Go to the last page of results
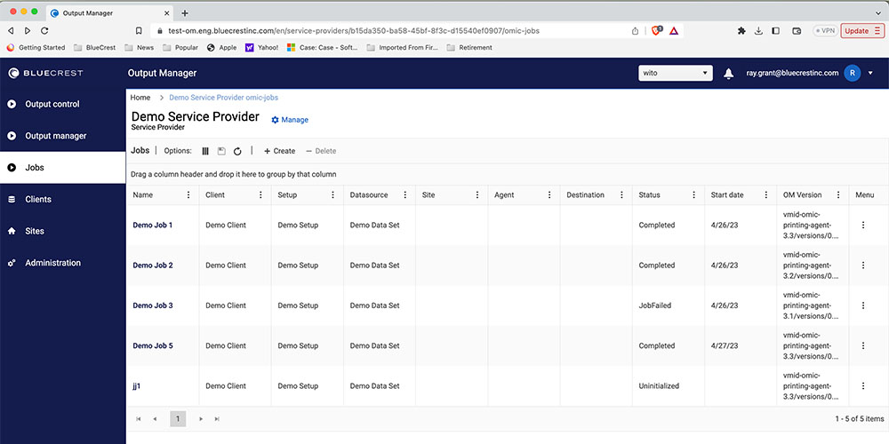This screenshot has width=889, height=444. [x=217, y=419]
